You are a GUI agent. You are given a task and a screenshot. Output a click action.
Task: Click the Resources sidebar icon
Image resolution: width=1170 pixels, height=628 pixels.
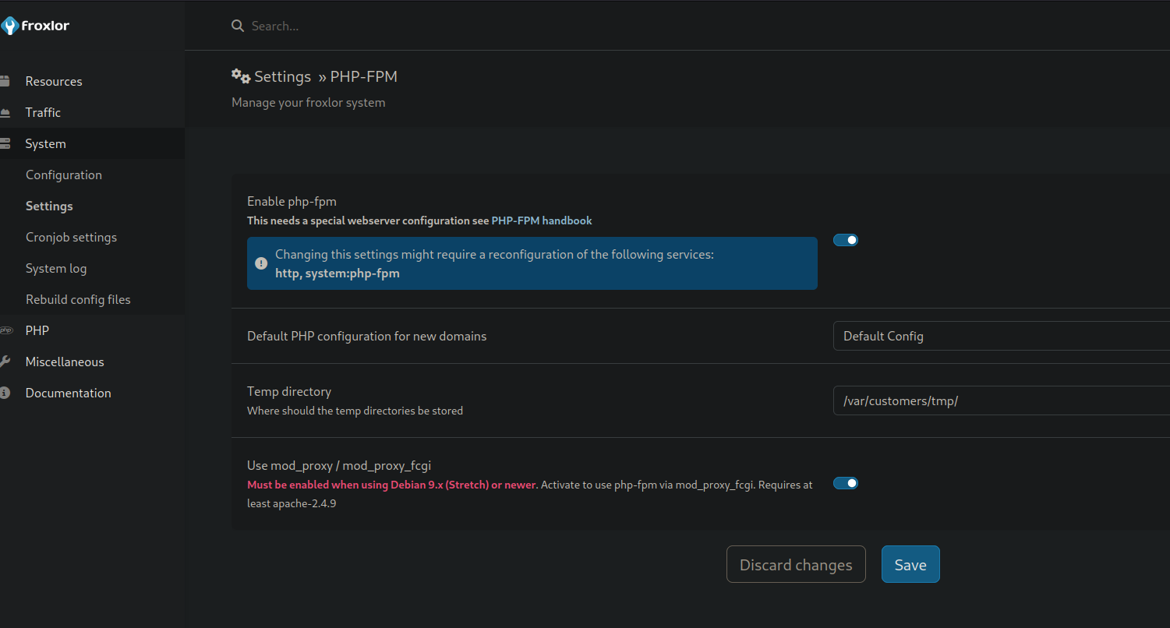point(5,81)
